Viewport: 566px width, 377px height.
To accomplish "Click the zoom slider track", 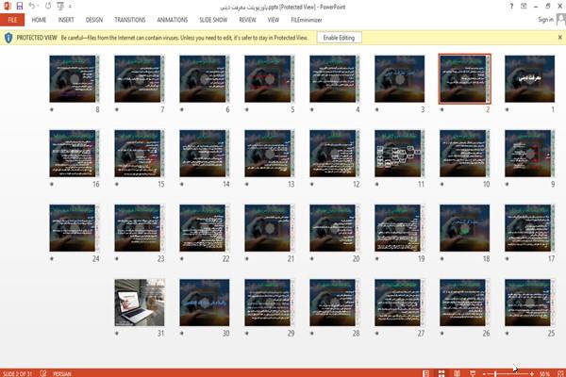I will tap(508, 374).
